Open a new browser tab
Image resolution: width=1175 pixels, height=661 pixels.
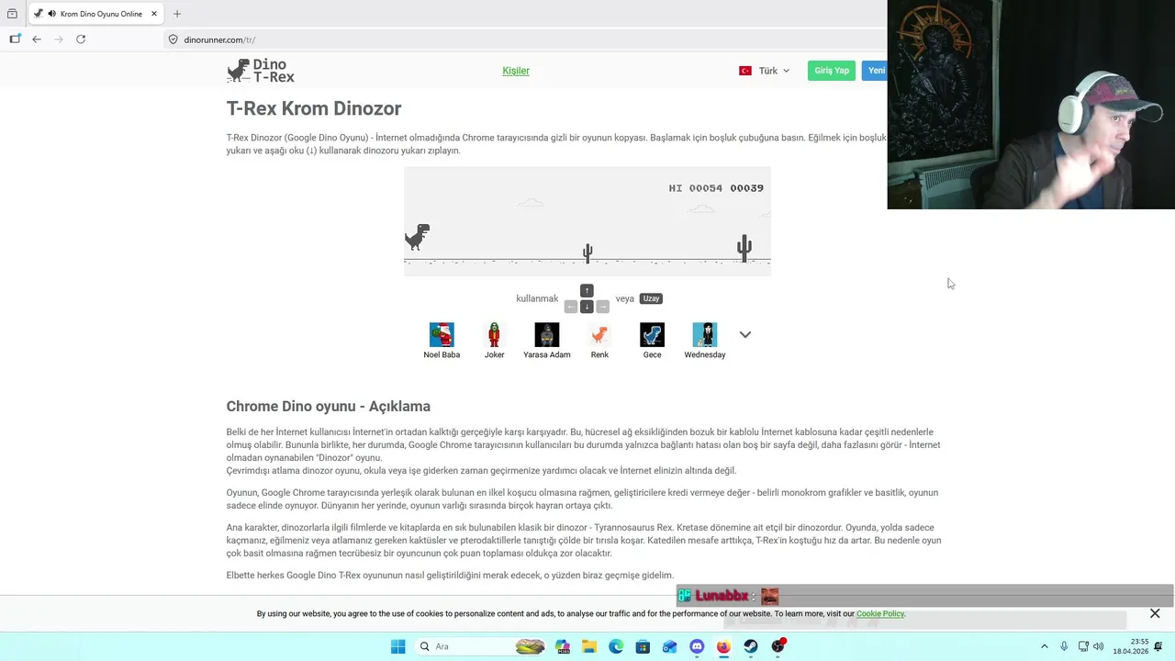(177, 14)
